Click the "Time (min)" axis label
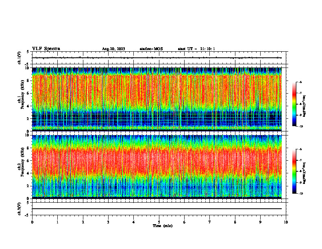 pyautogui.click(x=163, y=226)
